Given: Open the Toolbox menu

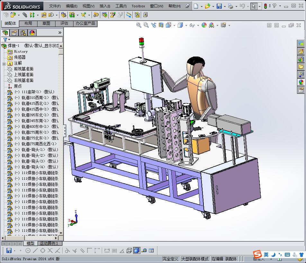Looking at the screenshot, I should [138, 6].
